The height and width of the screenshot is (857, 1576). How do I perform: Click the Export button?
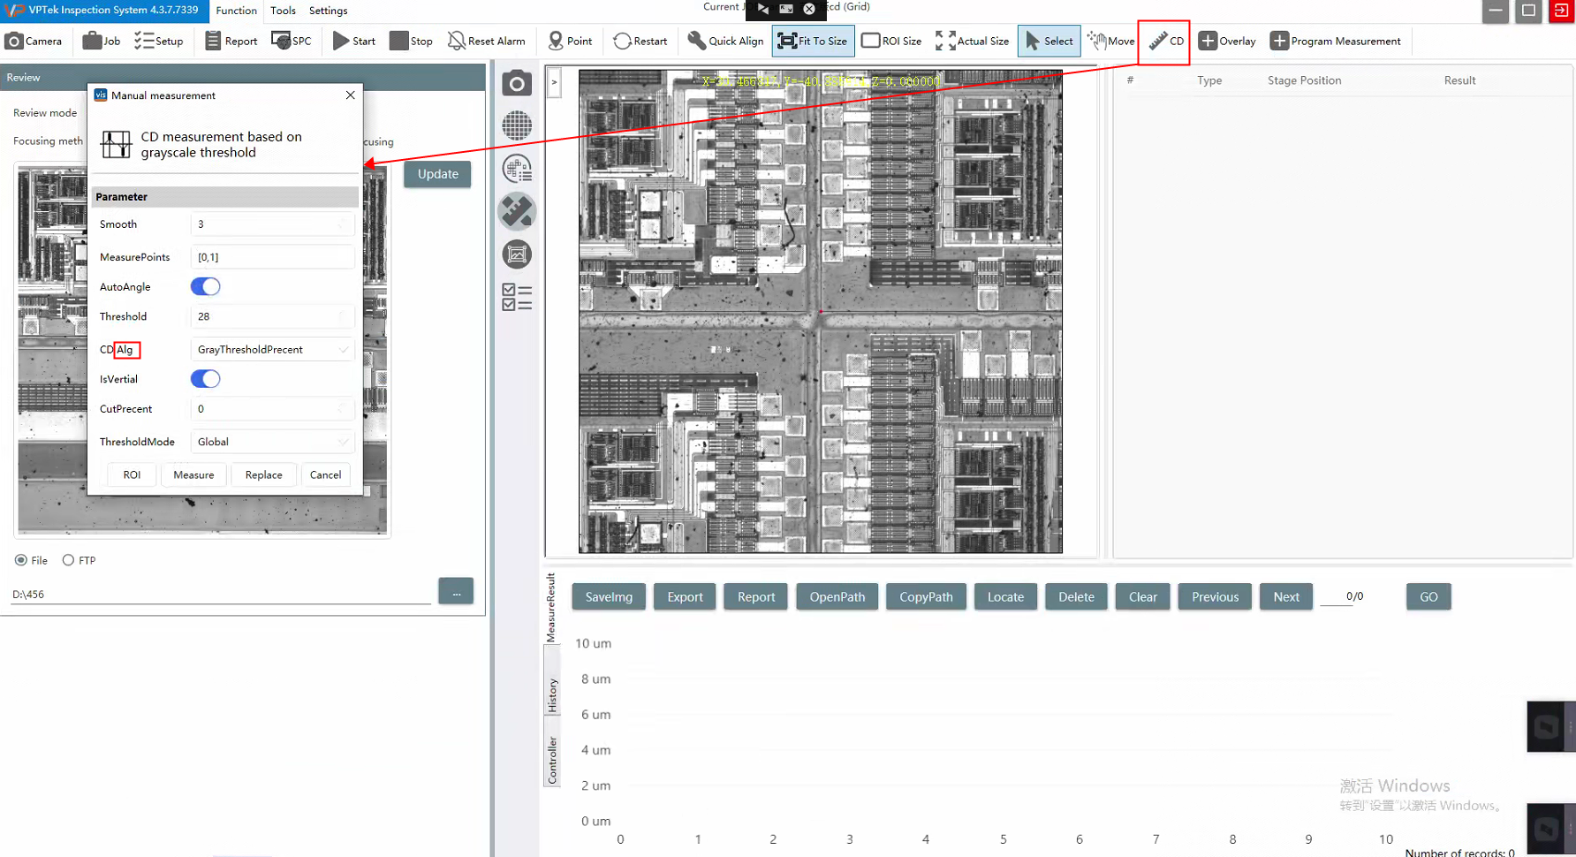685,597
